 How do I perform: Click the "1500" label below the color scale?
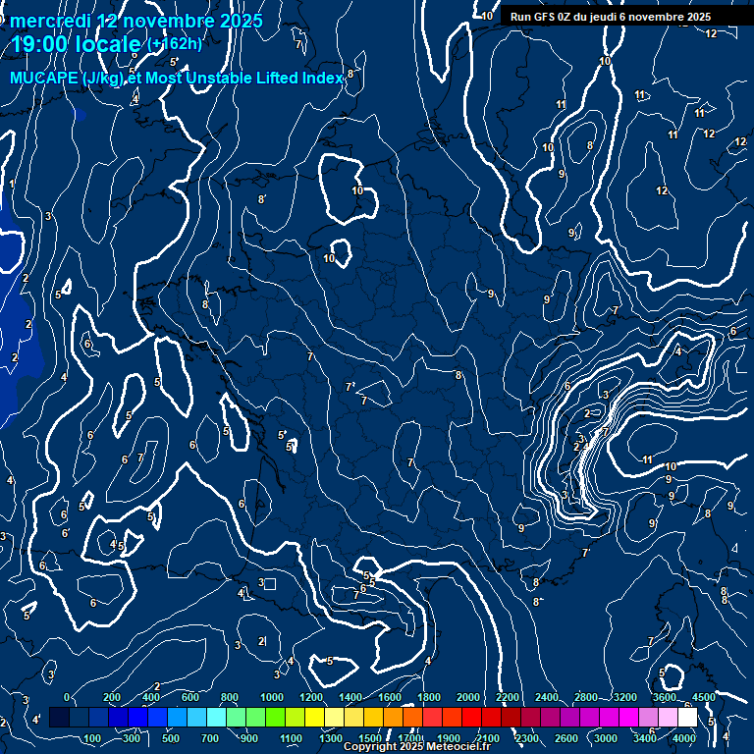pos(370,738)
